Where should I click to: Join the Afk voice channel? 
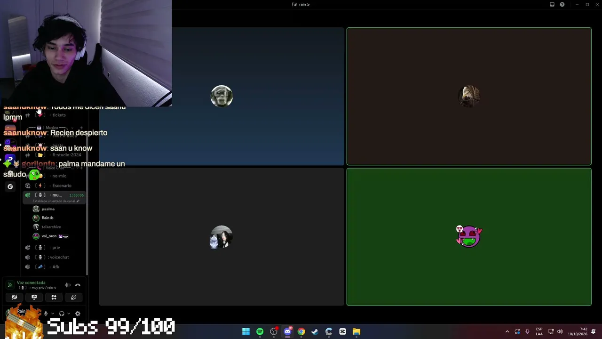pyautogui.click(x=54, y=267)
